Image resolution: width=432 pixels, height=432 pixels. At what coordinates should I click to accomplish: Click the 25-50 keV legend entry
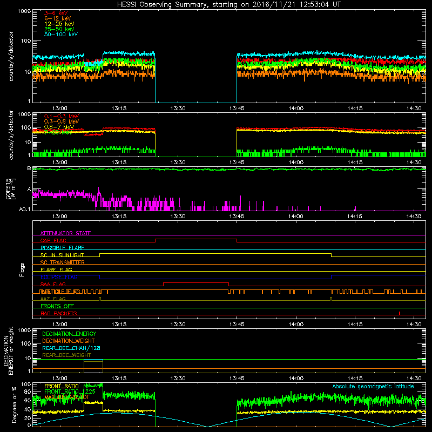click(x=59, y=29)
